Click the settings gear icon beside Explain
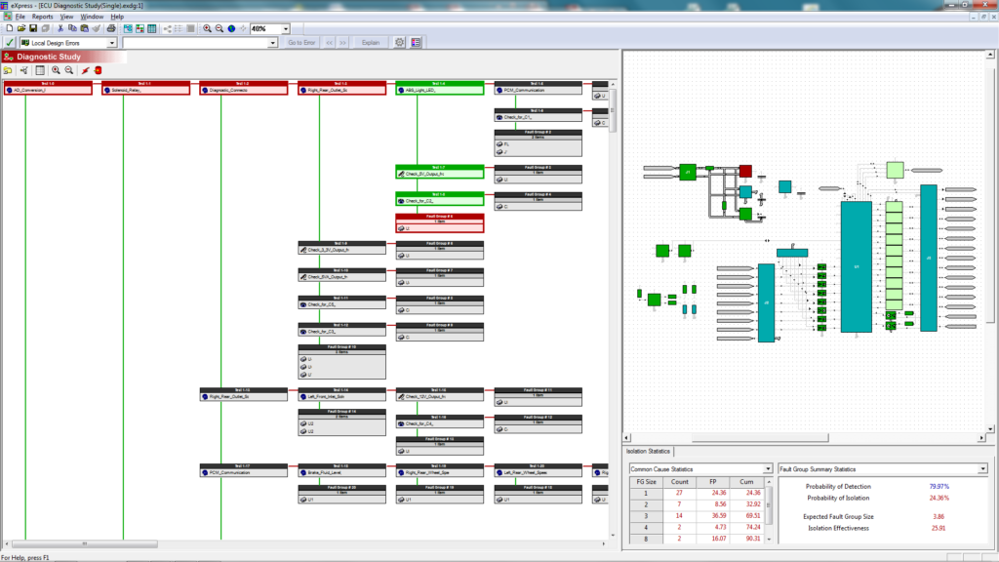999x562 pixels. pos(399,43)
